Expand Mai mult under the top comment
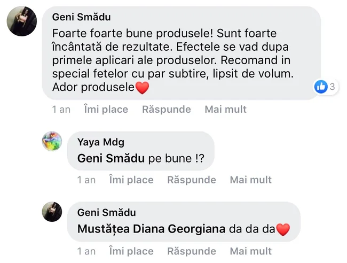The width and height of the screenshot is (347, 263). 225,110
